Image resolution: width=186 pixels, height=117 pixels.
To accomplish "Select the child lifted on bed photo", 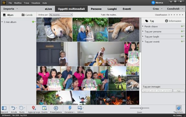I will (x=102, y=54).
